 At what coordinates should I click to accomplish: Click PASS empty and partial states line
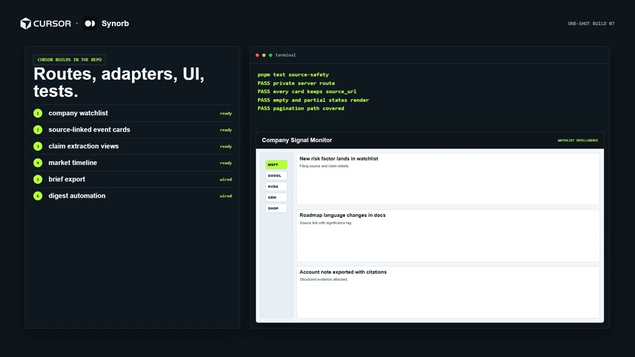click(x=313, y=100)
